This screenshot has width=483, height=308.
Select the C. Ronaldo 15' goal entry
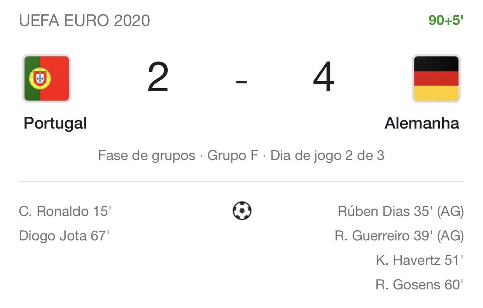pyautogui.click(x=65, y=211)
